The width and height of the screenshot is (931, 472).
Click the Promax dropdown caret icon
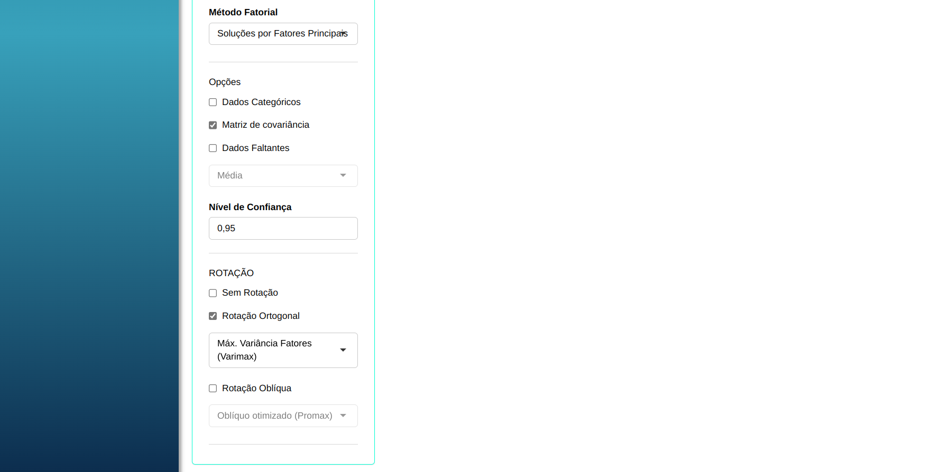pos(343,416)
